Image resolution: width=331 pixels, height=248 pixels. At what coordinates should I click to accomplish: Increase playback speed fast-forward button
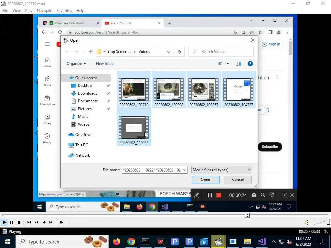pyautogui.click(x=44, y=222)
